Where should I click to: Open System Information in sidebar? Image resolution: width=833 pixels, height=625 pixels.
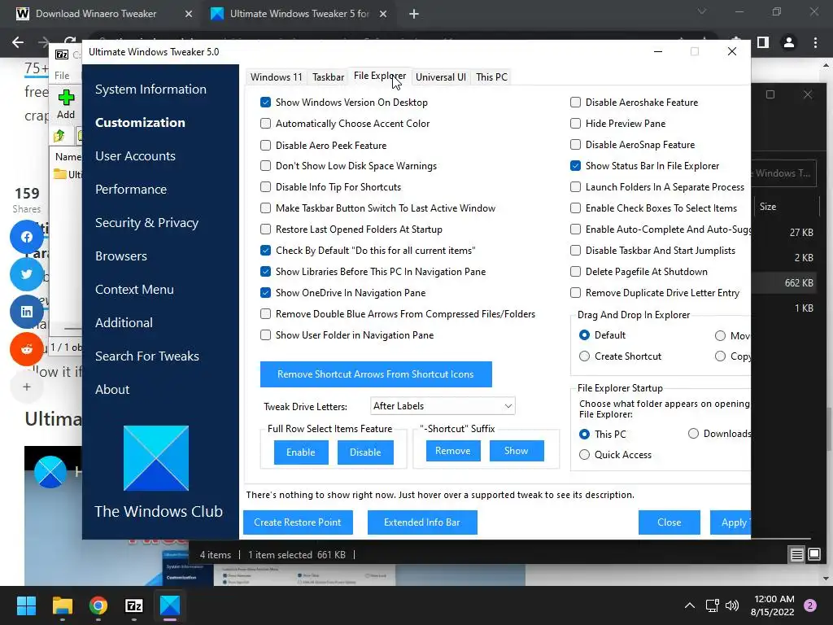click(x=150, y=90)
